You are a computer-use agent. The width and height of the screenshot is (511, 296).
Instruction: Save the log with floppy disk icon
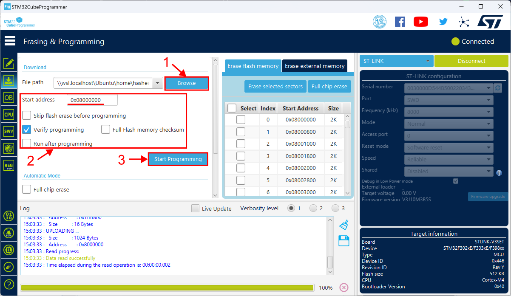[x=344, y=241]
